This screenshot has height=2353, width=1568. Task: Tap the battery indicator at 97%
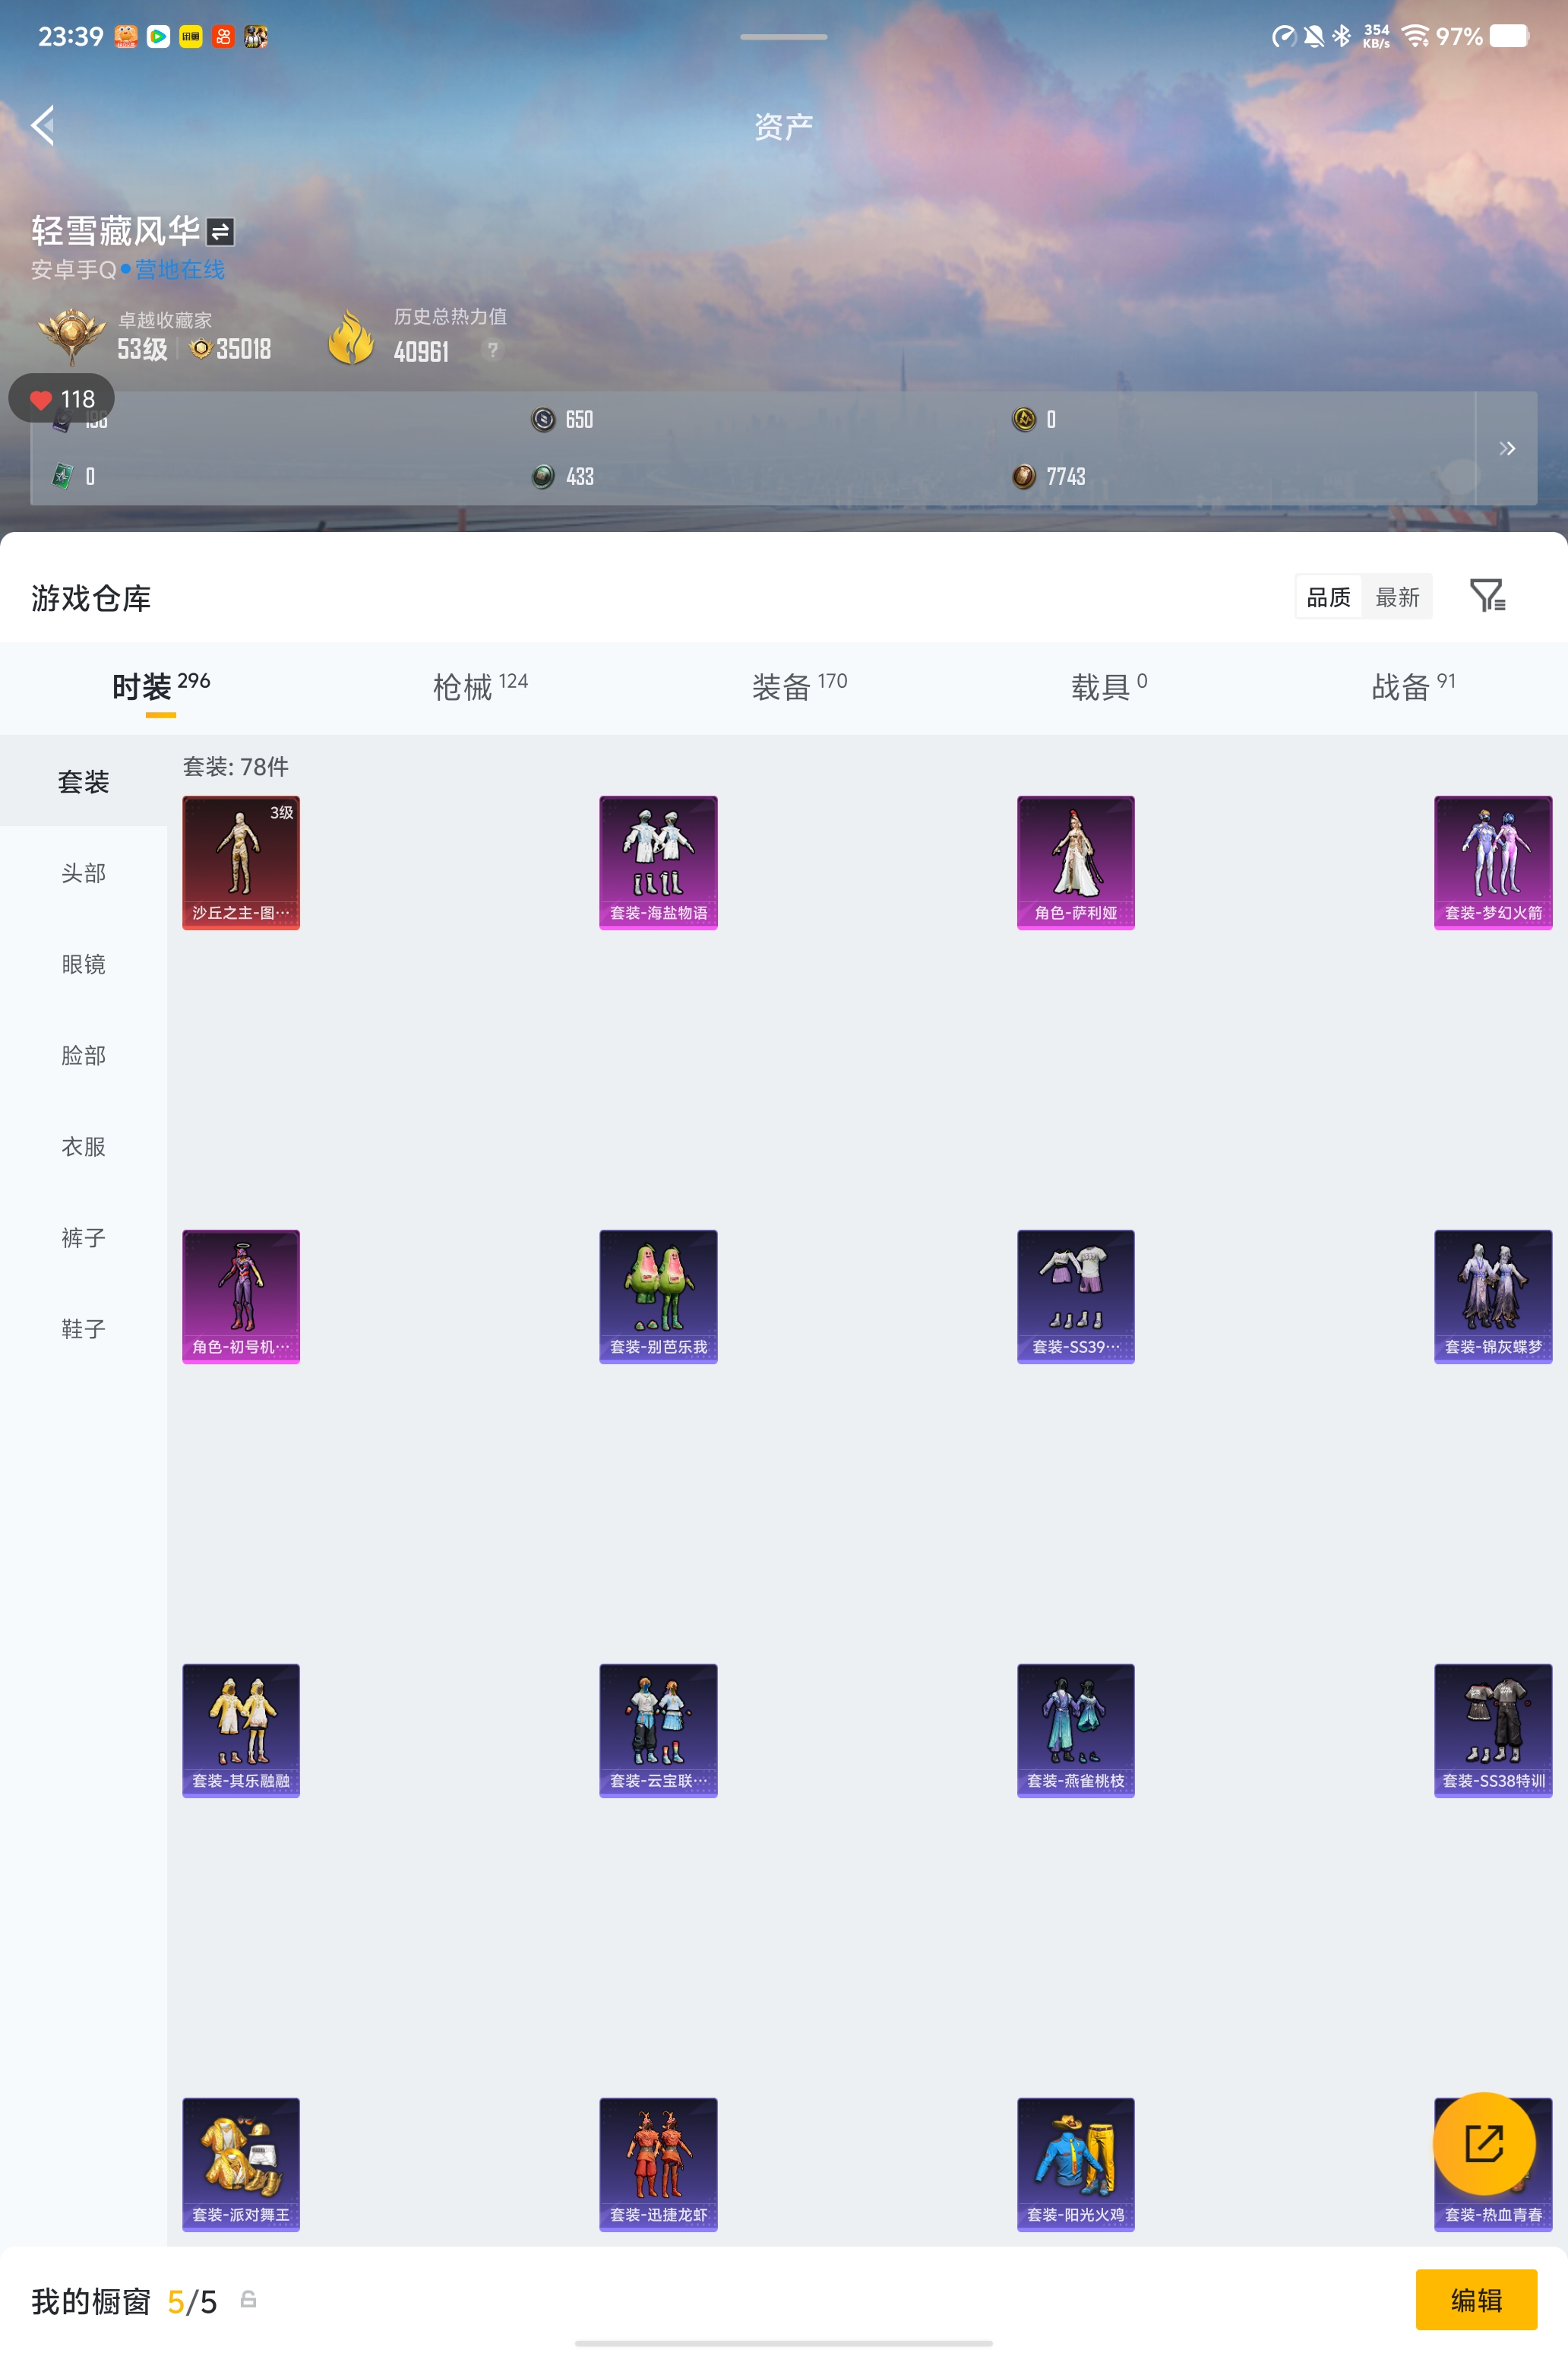tap(1509, 36)
